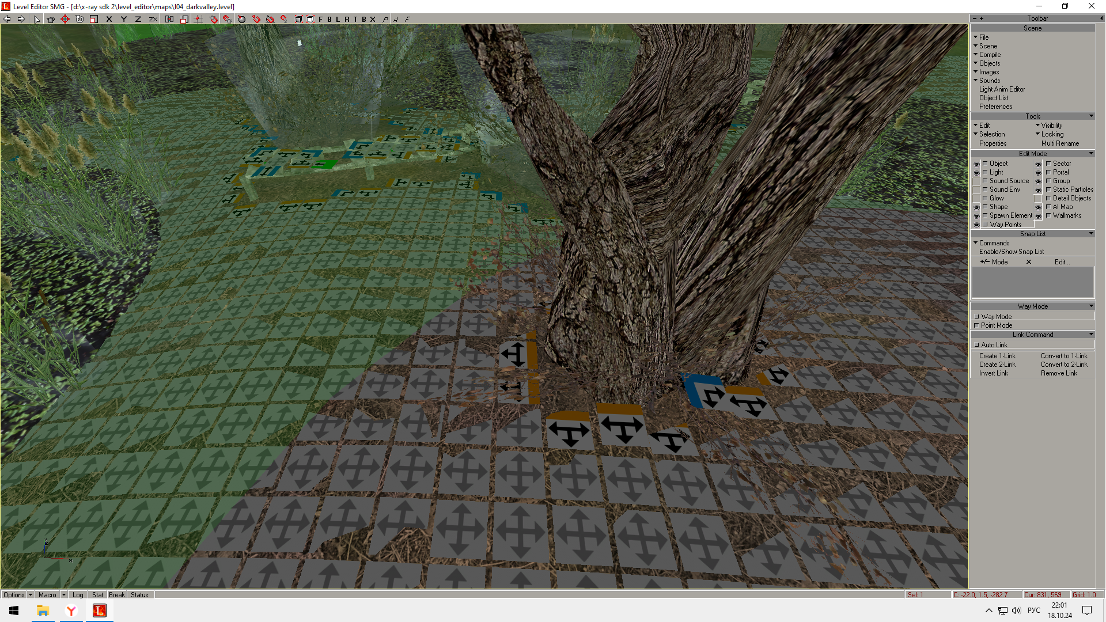This screenshot has height=622, width=1106.
Task: Enable Sound Source edit mode checkbox
Action: coord(985,181)
